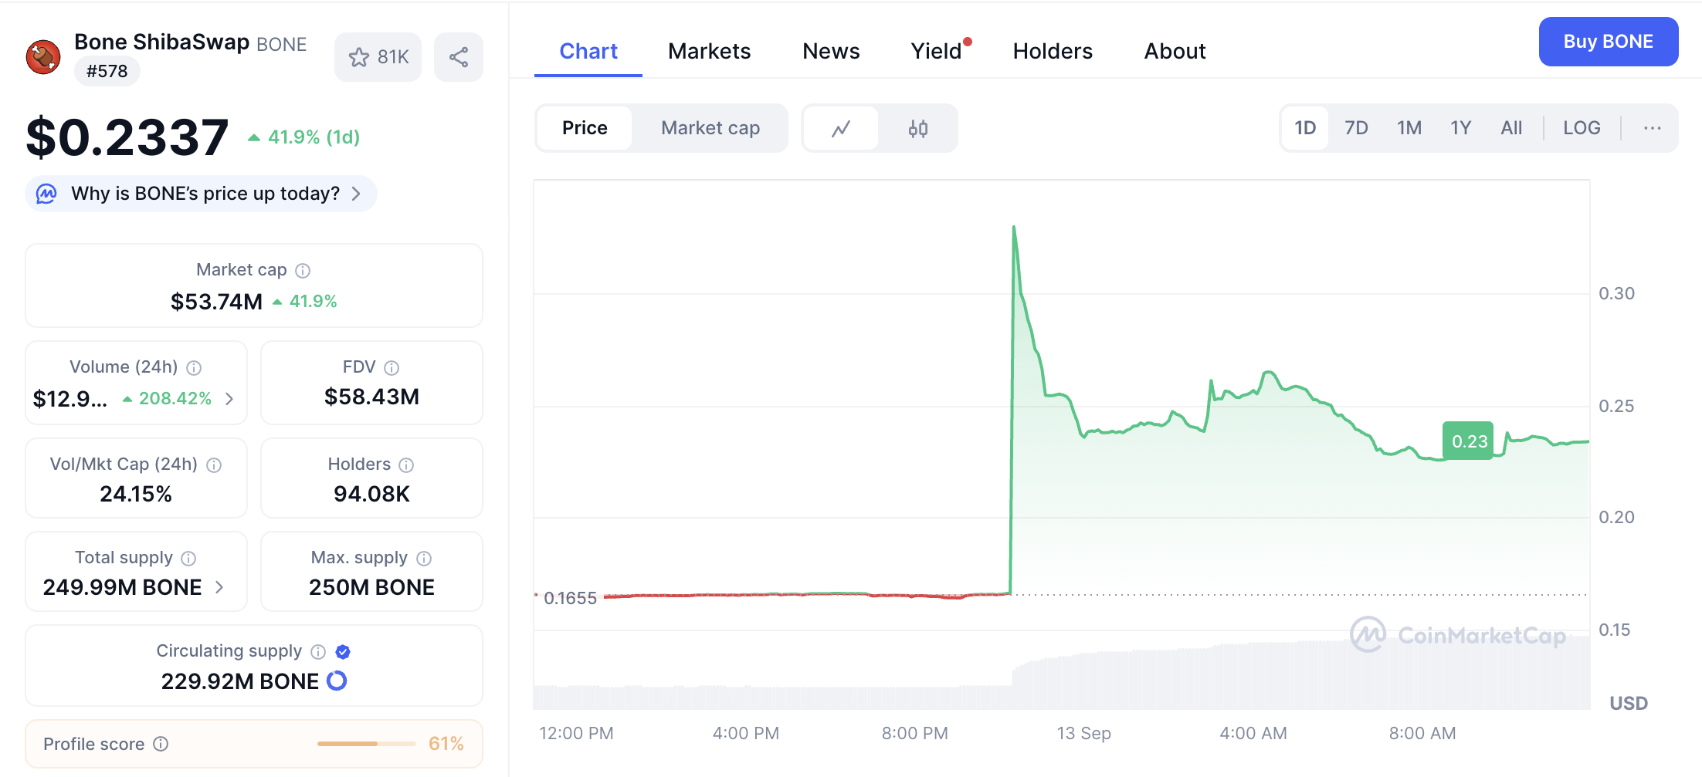Image resolution: width=1702 pixels, height=777 pixels.
Task: Click the Profile score progress bar
Action: (367, 744)
